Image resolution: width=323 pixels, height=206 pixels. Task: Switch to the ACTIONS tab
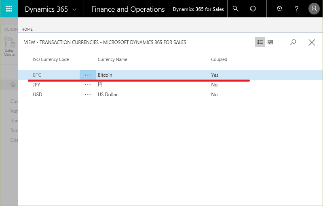11,29
